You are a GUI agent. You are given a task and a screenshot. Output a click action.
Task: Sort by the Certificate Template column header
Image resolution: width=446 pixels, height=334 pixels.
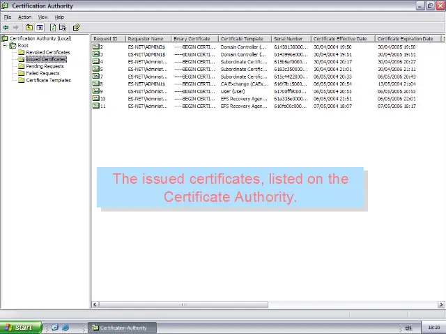(245, 39)
